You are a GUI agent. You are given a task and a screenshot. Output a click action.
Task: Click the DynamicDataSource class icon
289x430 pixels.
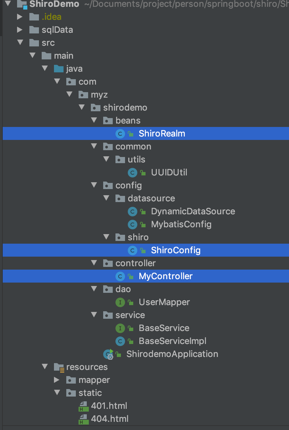click(132, 212)
